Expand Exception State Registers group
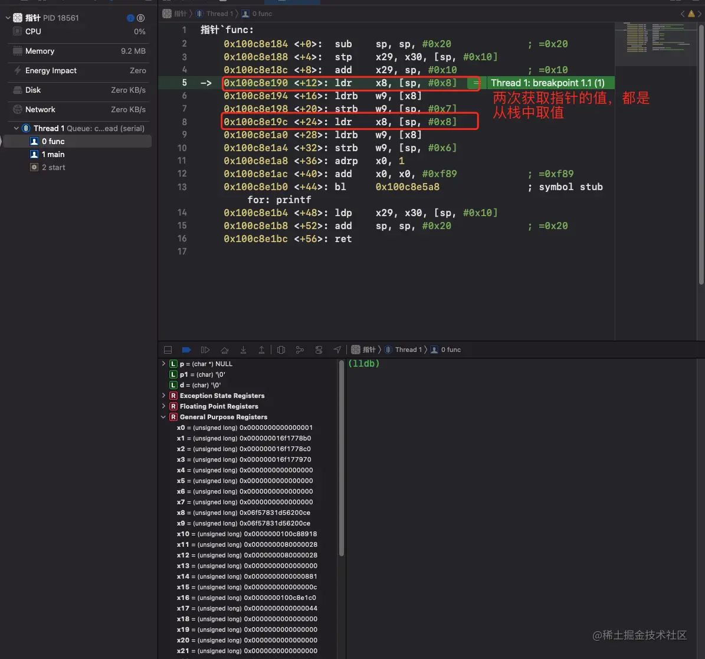The image size is (705, 659). 163,396
